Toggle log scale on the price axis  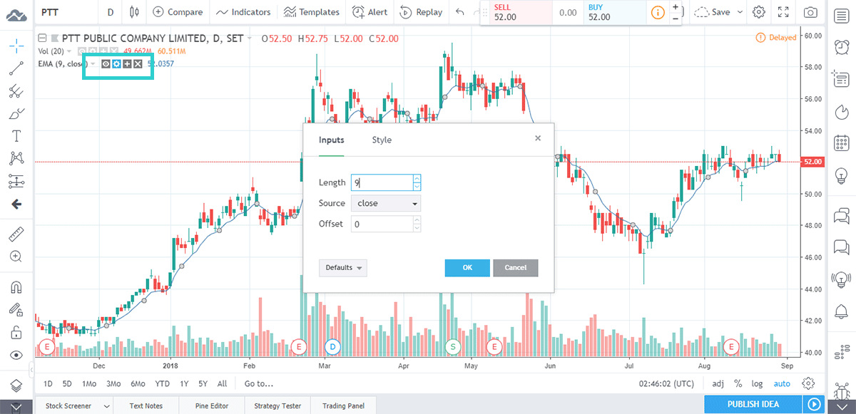(x=757, y=383)
